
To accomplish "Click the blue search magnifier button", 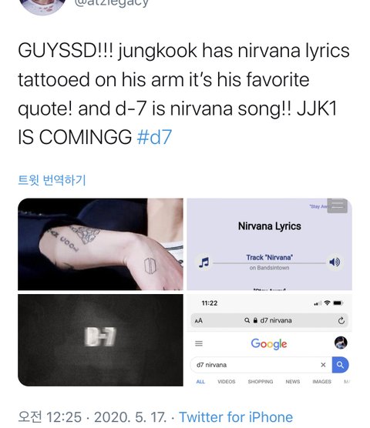I will point(340,365).
